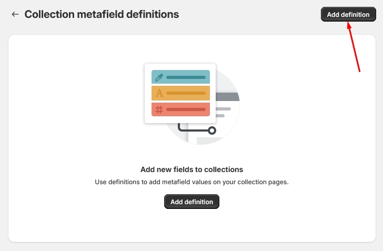Image resolution: width=383 pixels, height=251 pixels.
Task: Select the teal field row in illustration
Action: pyautogui.click(x=180, y=77)
